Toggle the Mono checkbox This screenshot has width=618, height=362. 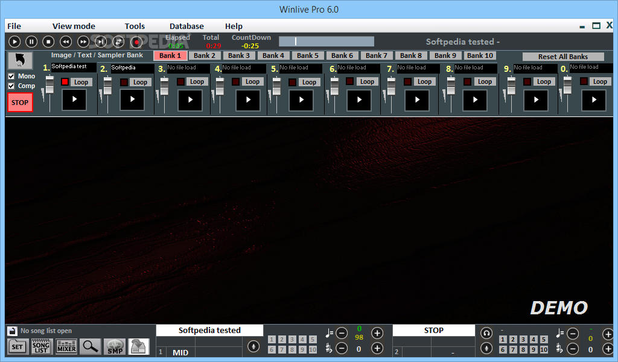[11, 77]
